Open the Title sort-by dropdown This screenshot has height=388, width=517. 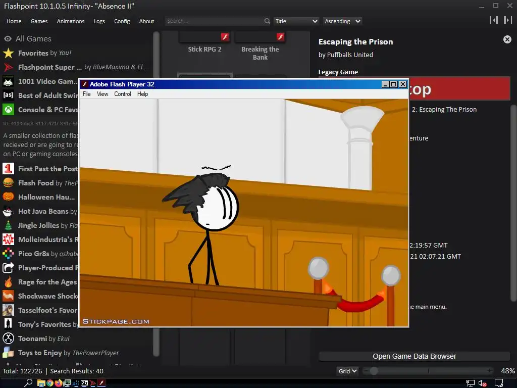click(296, 21)
